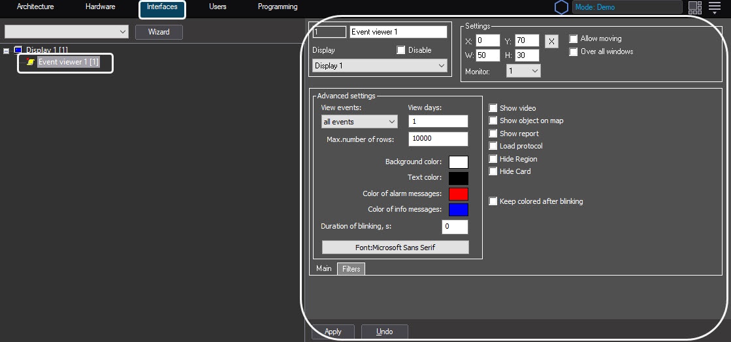Launch the Wizard button
The image size is (731, 342).
(x=159, y=32)
